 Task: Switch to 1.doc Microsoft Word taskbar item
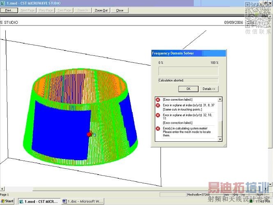[83, 201]
